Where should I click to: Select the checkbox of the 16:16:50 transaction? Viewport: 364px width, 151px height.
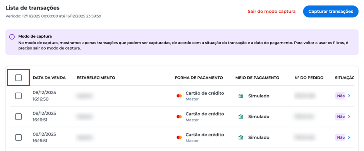click(x=18, y=96)
